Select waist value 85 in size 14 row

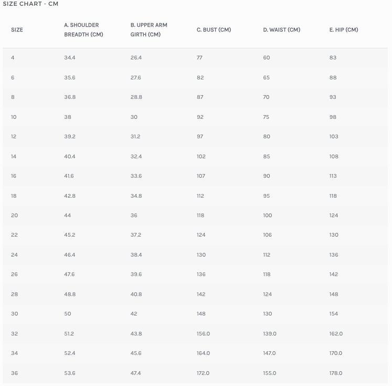coord(267,156)
